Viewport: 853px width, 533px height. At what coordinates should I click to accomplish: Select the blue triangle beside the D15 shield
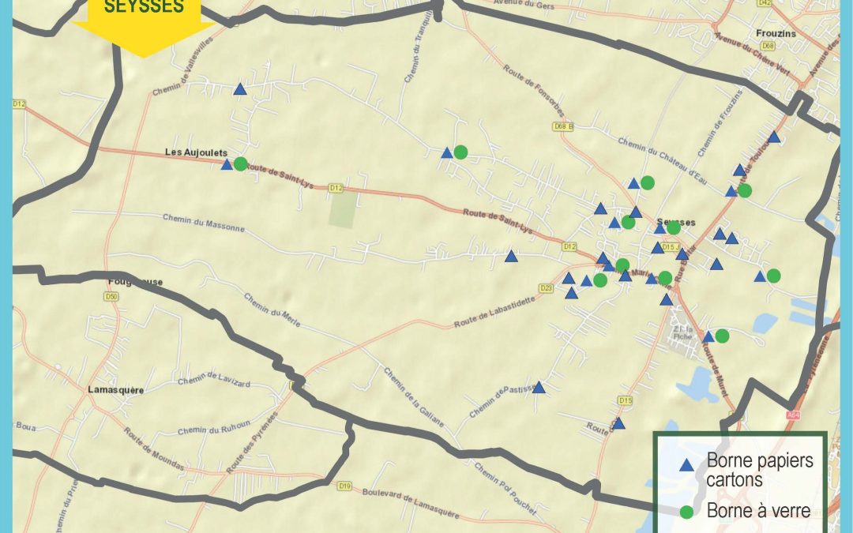point(618,423)
